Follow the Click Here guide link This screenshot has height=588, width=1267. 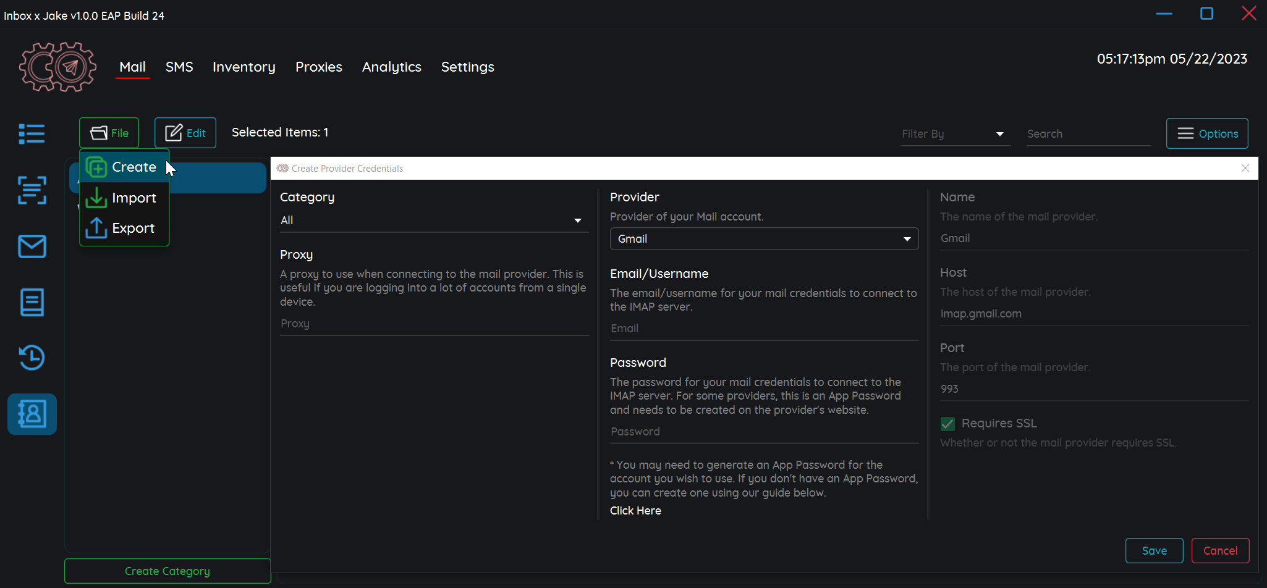point(635,511)
